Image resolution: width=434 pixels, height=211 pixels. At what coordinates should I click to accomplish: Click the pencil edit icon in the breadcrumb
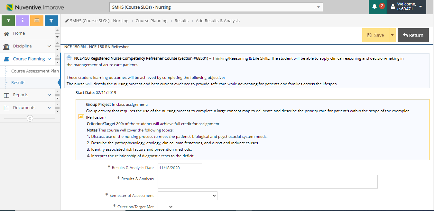click(67, 21)
